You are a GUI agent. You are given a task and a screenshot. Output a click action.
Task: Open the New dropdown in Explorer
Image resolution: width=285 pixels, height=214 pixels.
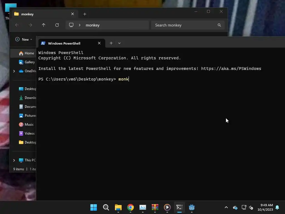click(x=24, y=39)
